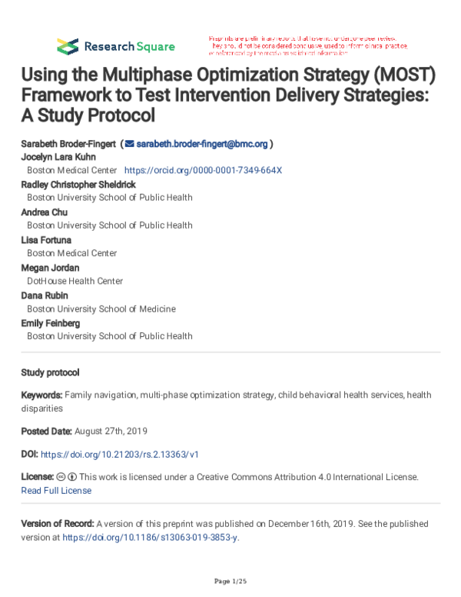Click the Read Full License link
Screen dimensions: 461x597
[56, 490]
